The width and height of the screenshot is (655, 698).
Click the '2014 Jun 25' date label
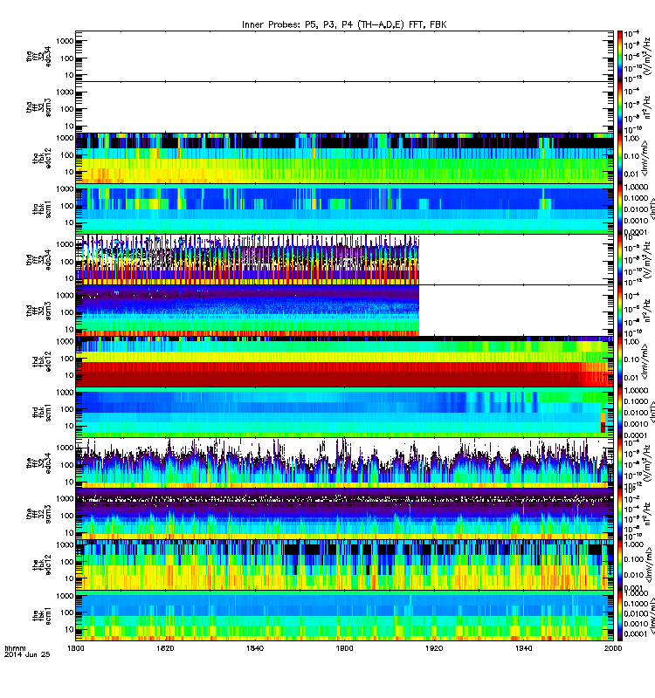[27, 655]
